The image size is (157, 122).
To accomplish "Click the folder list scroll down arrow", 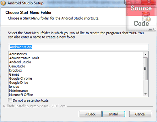I will (x=145, y=94).
